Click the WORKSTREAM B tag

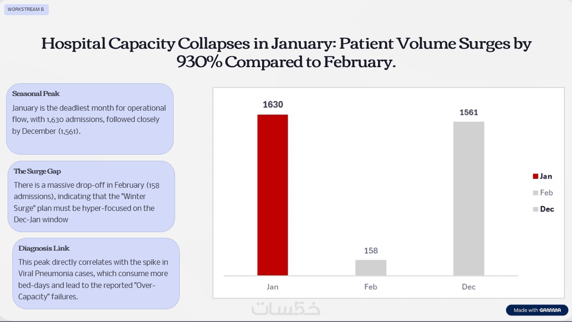coord(26,9)
